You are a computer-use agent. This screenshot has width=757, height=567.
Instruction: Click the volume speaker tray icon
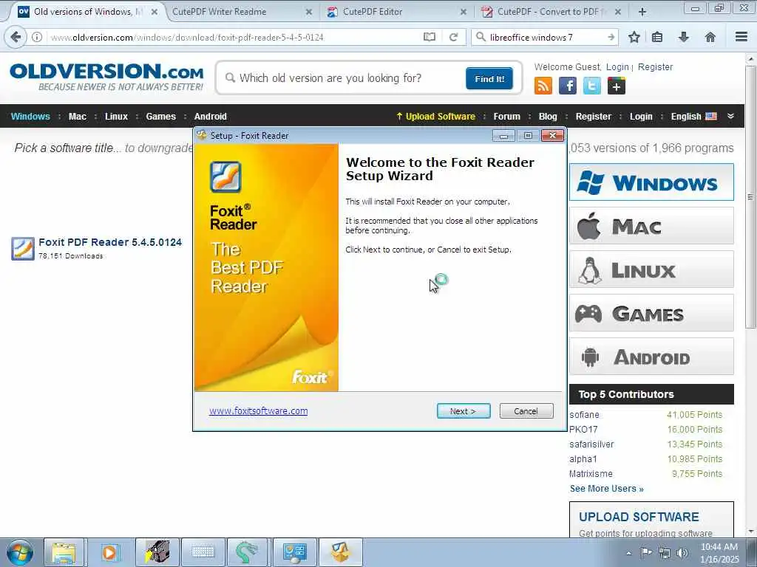click(x=682, y=553)
